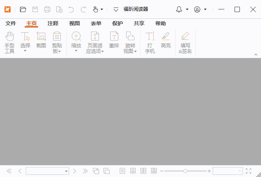Open the 文件 menu

pyautogui.click(x=11, y=23)
